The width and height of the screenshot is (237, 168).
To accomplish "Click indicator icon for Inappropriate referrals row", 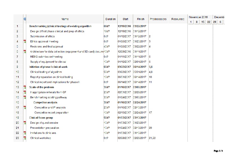I will [x=25, y=92].
